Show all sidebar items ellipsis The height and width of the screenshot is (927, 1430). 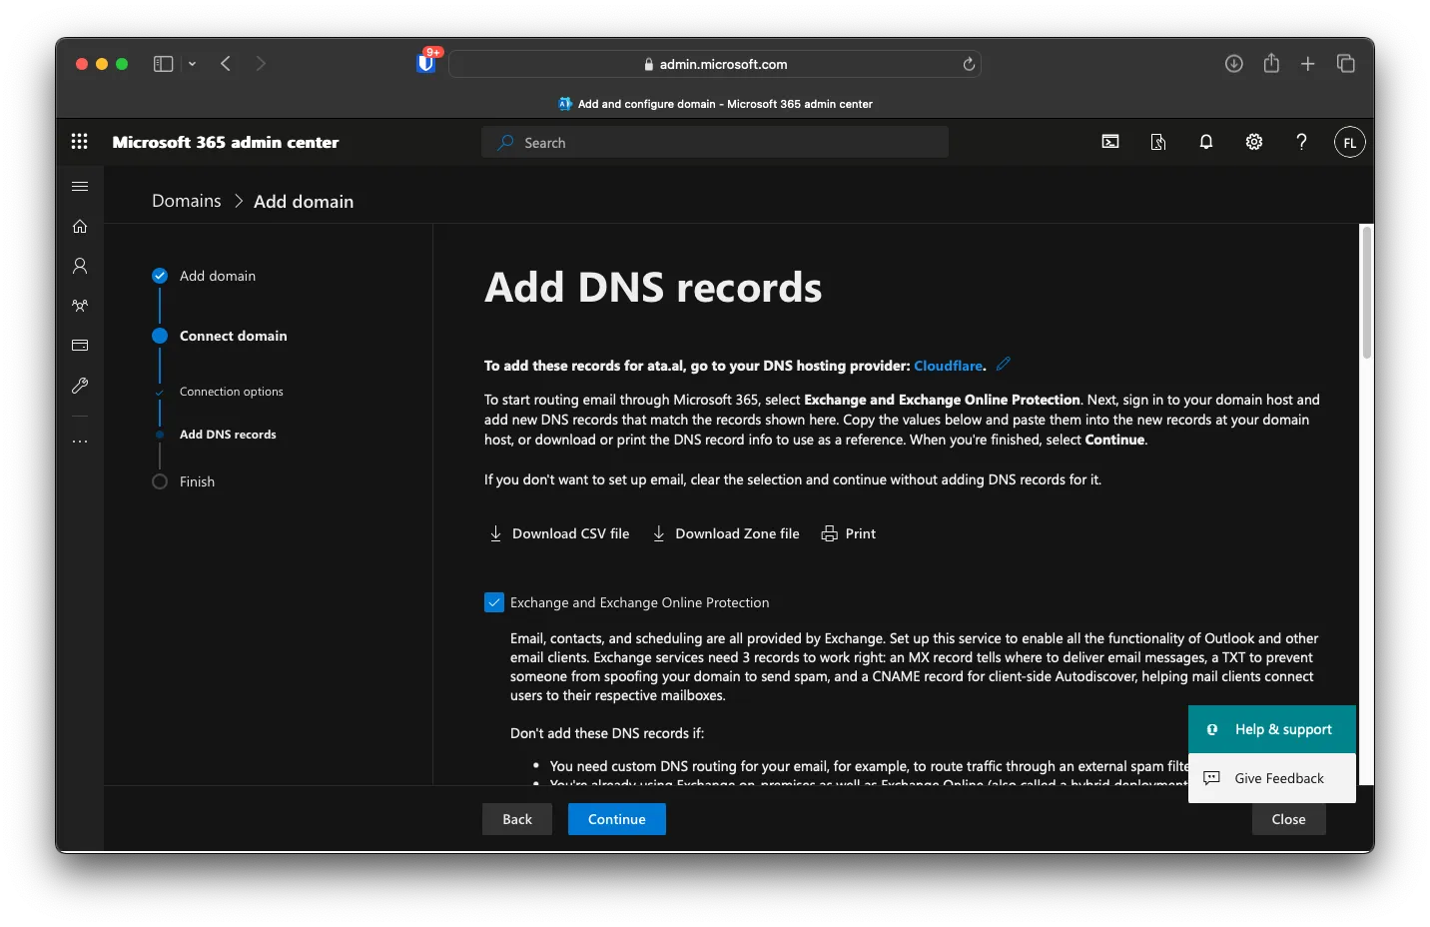tap(80, 442)
